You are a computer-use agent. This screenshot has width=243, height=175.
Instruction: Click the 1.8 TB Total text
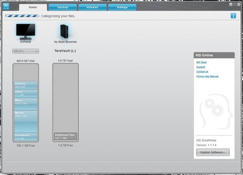click(x=65, y=61)
